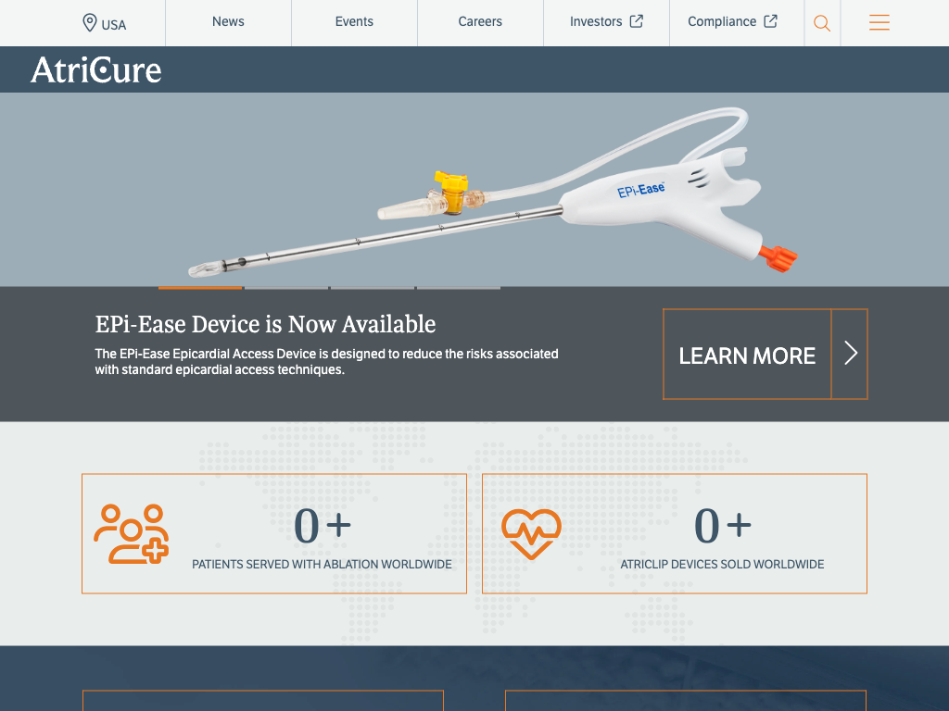The width and height of the screenshot is (949, 711).
Task: Jump to the third carousel slide indicator
Action: tap(373, 288)
